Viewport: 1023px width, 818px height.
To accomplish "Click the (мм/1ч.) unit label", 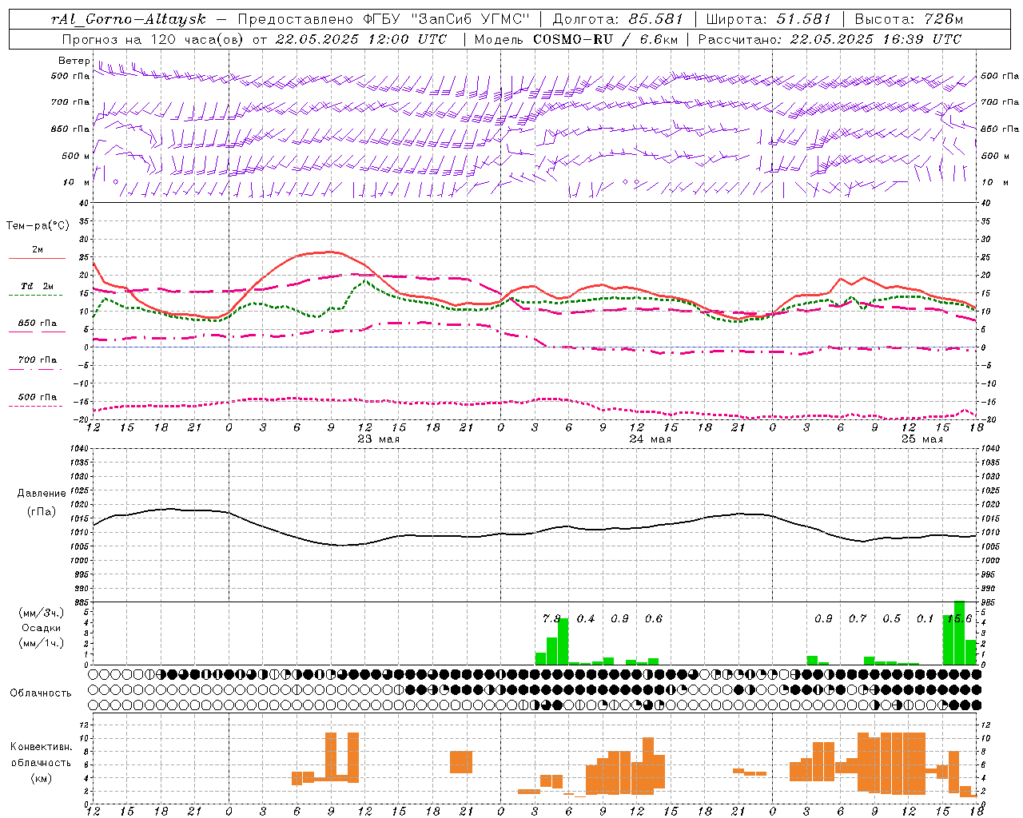I will click(x=41, y=643).
